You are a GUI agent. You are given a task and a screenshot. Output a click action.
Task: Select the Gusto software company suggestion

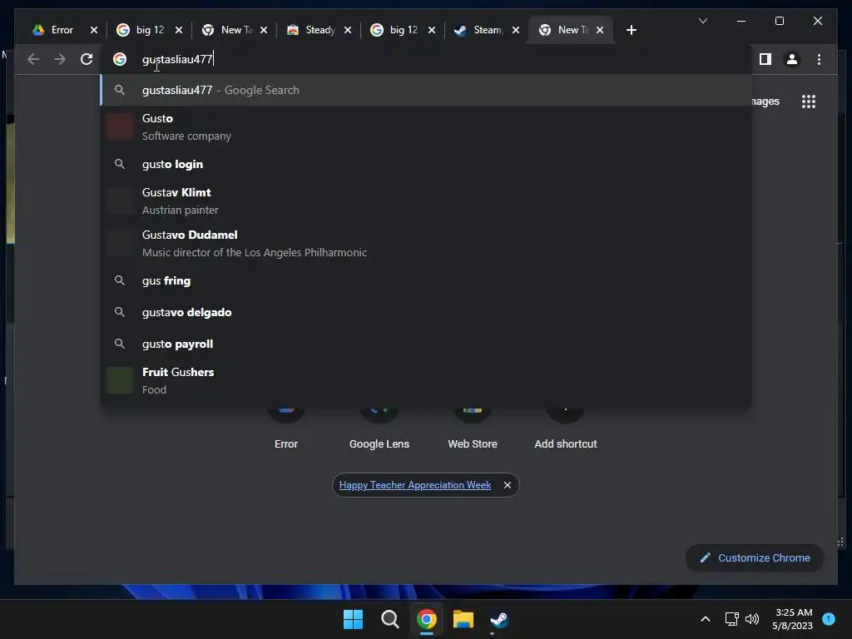pos(426,126)
